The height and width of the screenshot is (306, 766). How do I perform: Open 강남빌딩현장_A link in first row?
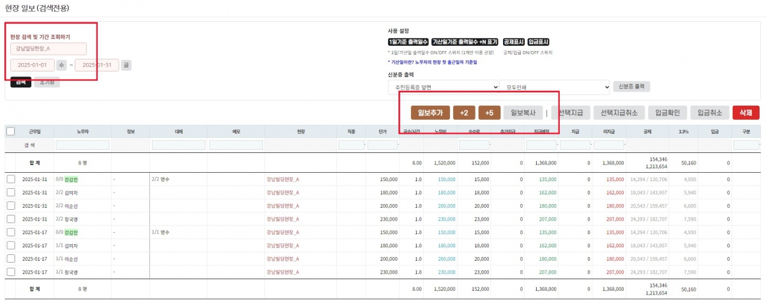[283, 180]
